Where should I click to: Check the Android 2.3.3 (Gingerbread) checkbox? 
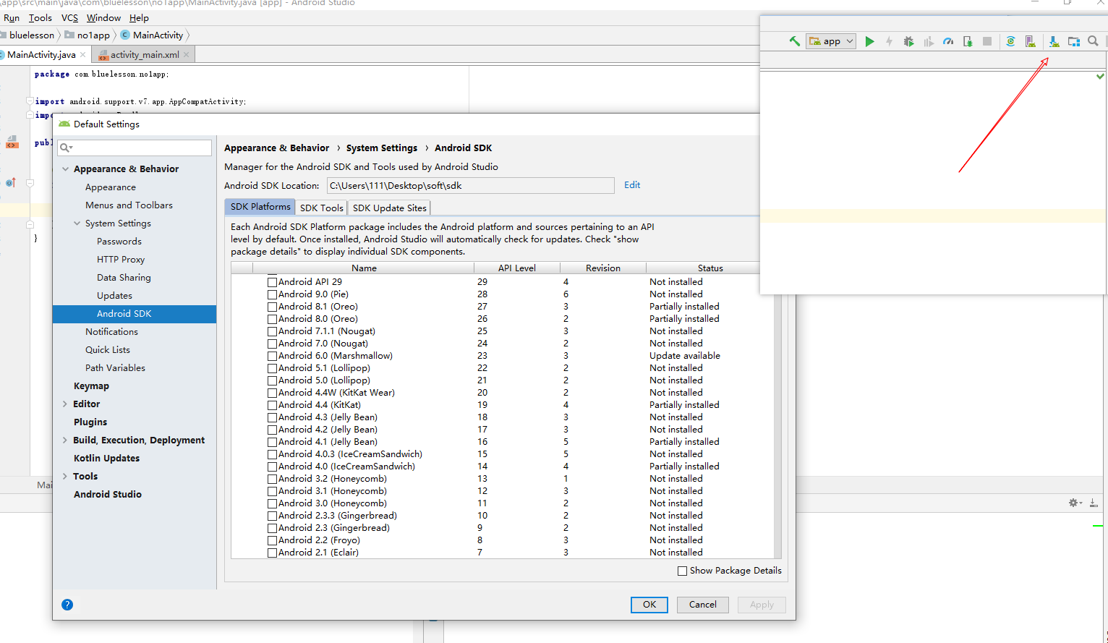[273, 516]
